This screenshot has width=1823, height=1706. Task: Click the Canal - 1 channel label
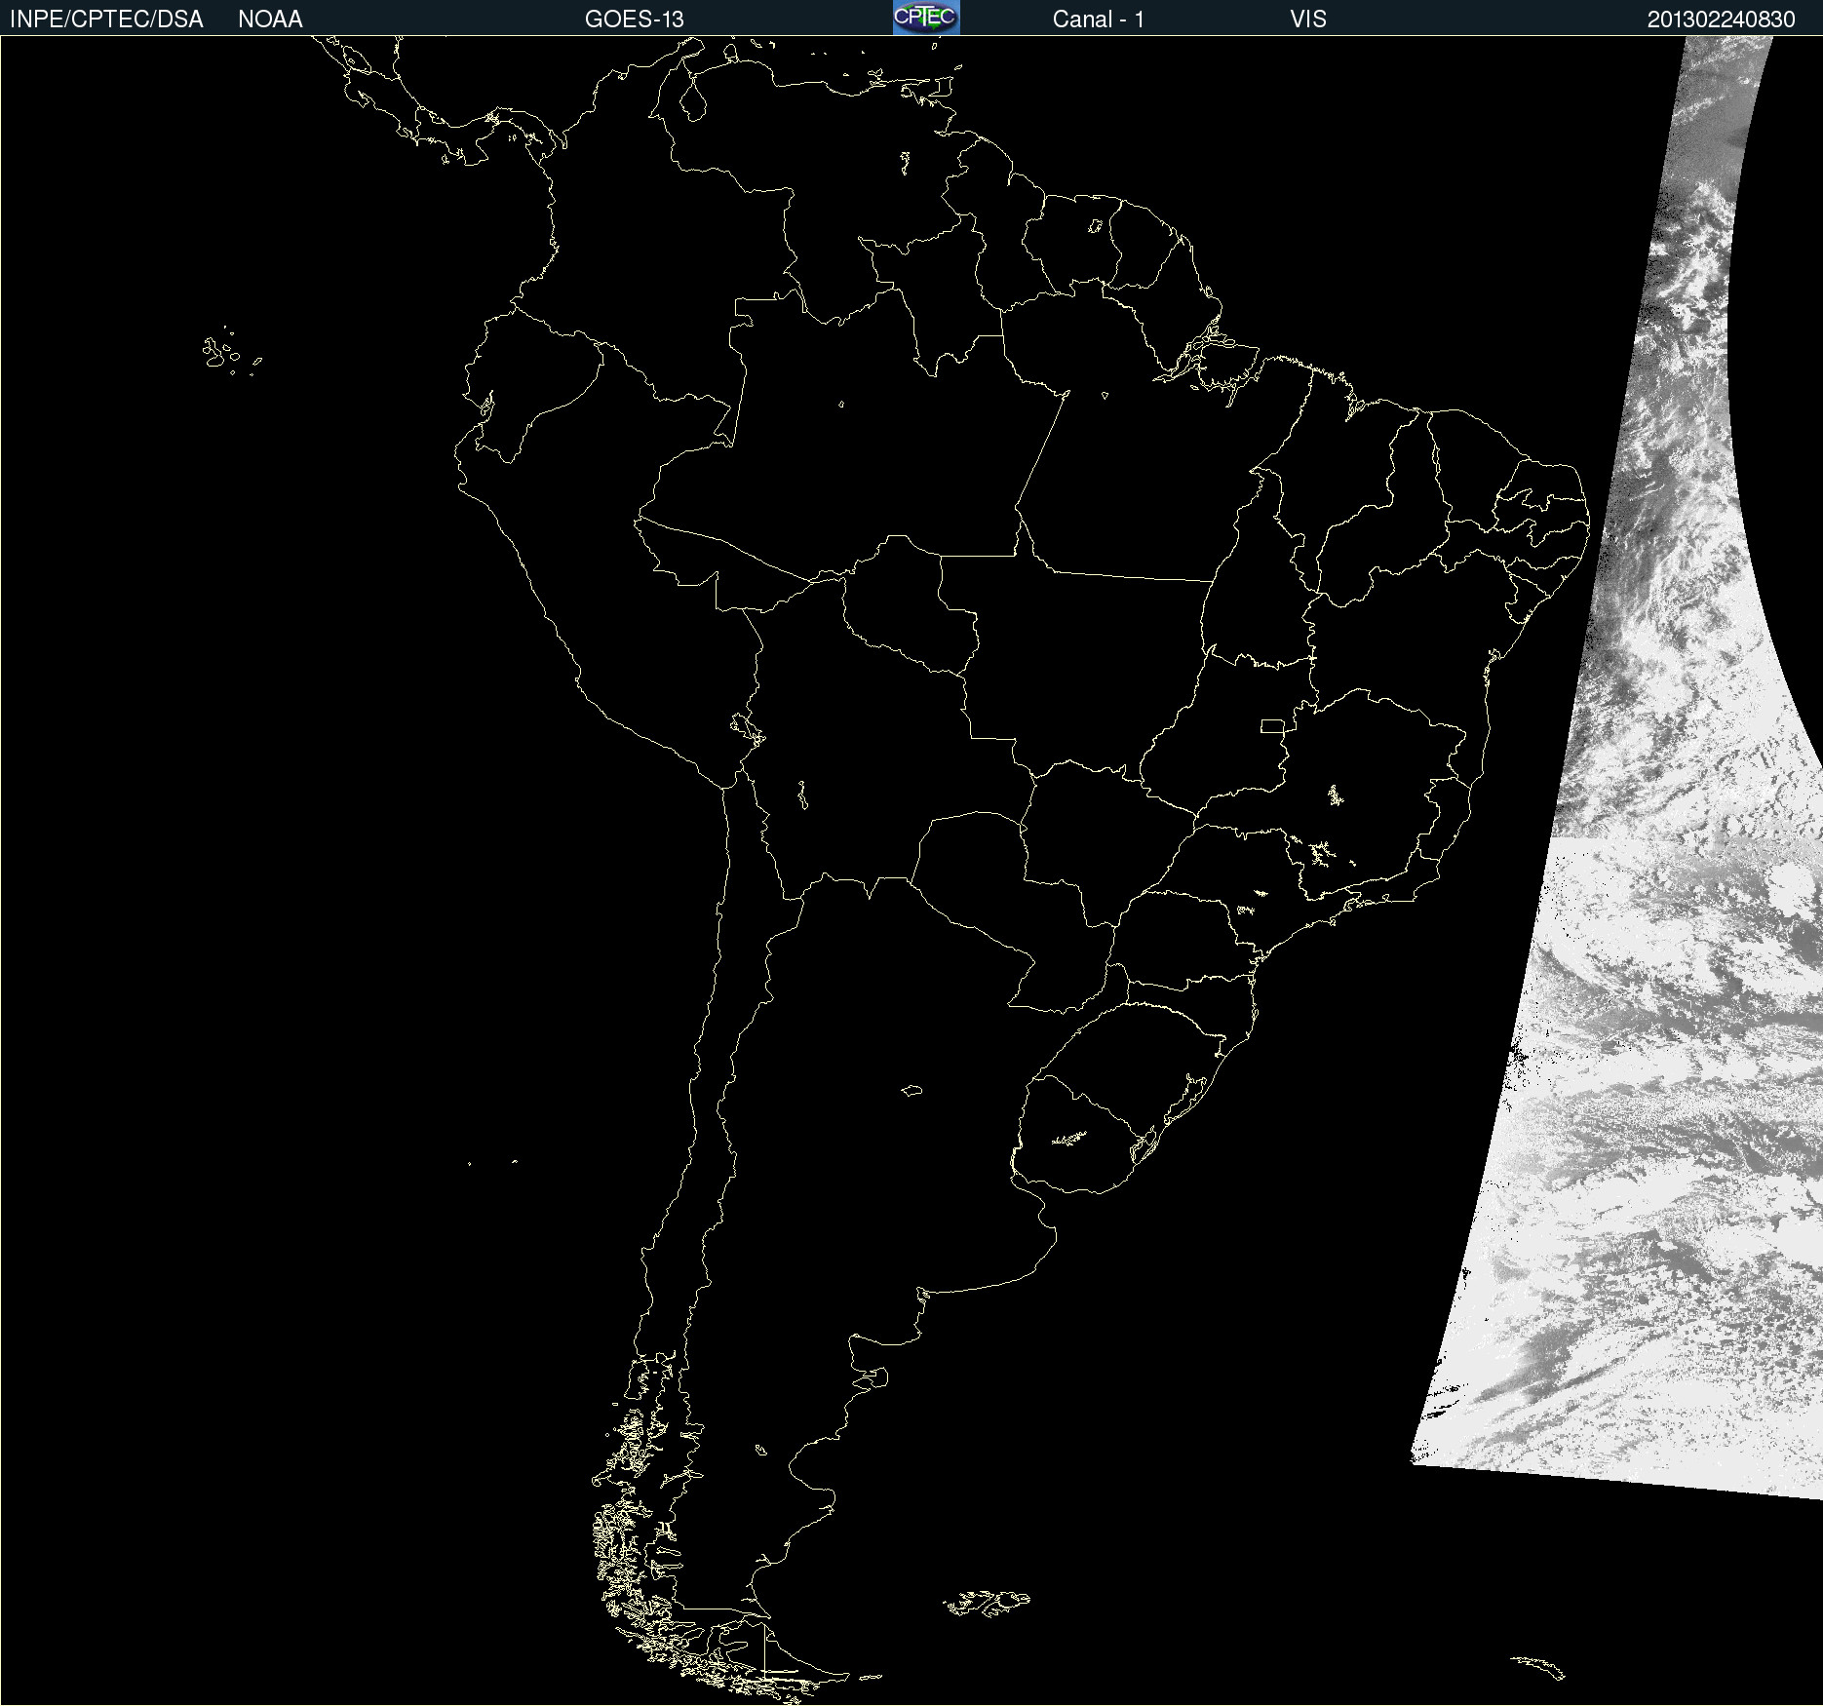tap(1098, 19)
